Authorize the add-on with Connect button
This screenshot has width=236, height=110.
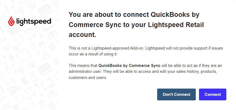click(x=212, y=94)
